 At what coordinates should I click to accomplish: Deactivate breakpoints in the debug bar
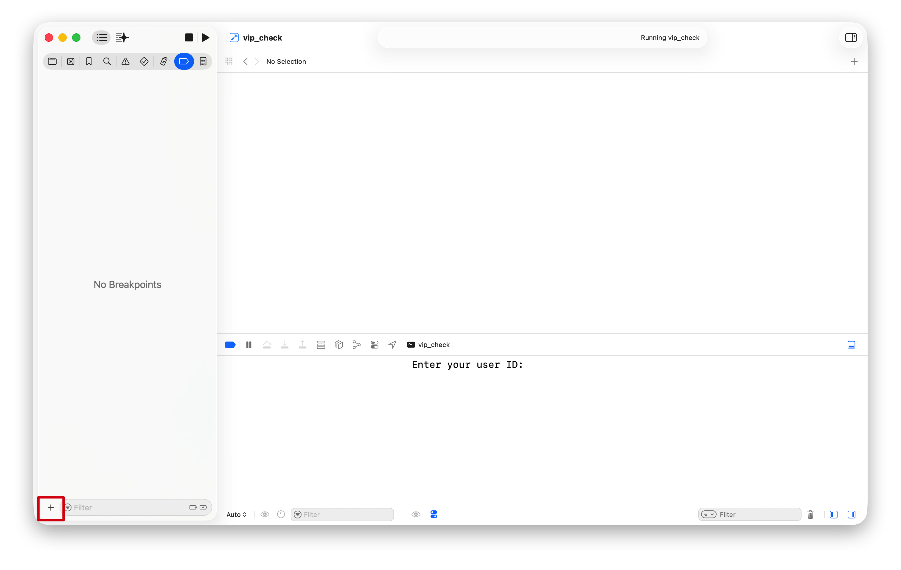230,345
